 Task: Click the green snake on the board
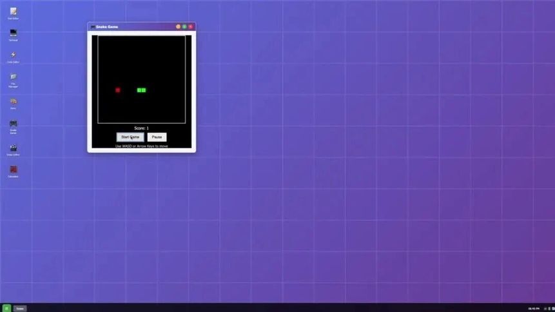coord(141,90)
